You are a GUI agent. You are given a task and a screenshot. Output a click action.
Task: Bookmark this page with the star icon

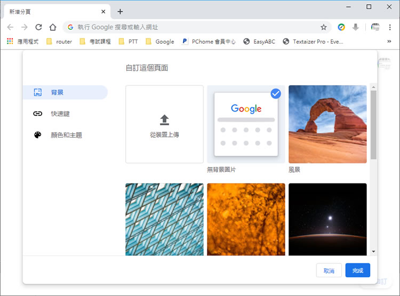[324, 27]
